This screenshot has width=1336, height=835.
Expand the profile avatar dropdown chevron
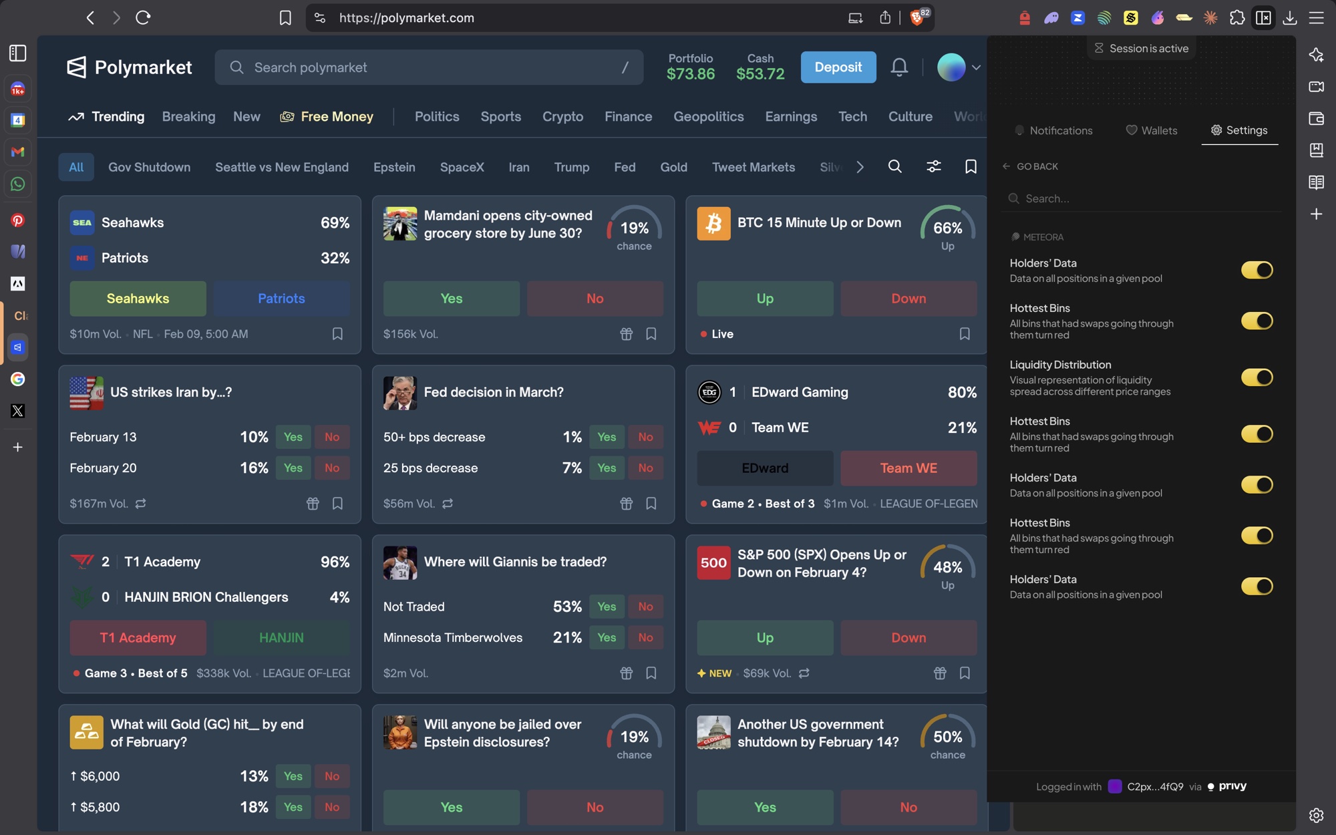[976, 67]
